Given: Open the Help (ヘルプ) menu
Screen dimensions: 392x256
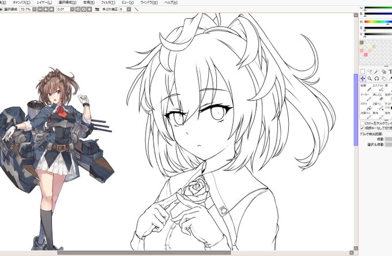Looking at the screenshot, I should pos(171,2).
